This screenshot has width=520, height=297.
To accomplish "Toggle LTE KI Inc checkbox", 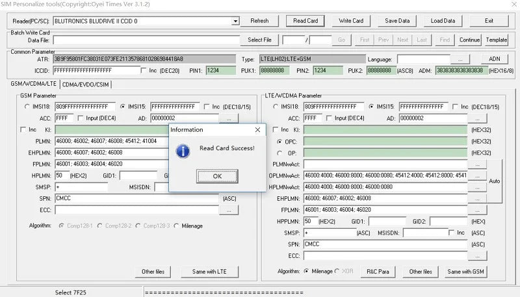I will click(x=275, y=129).
